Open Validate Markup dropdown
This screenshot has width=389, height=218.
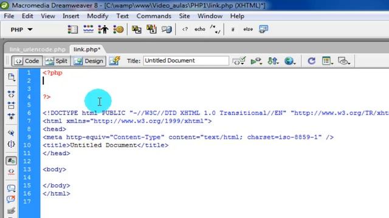coord(256,61)
